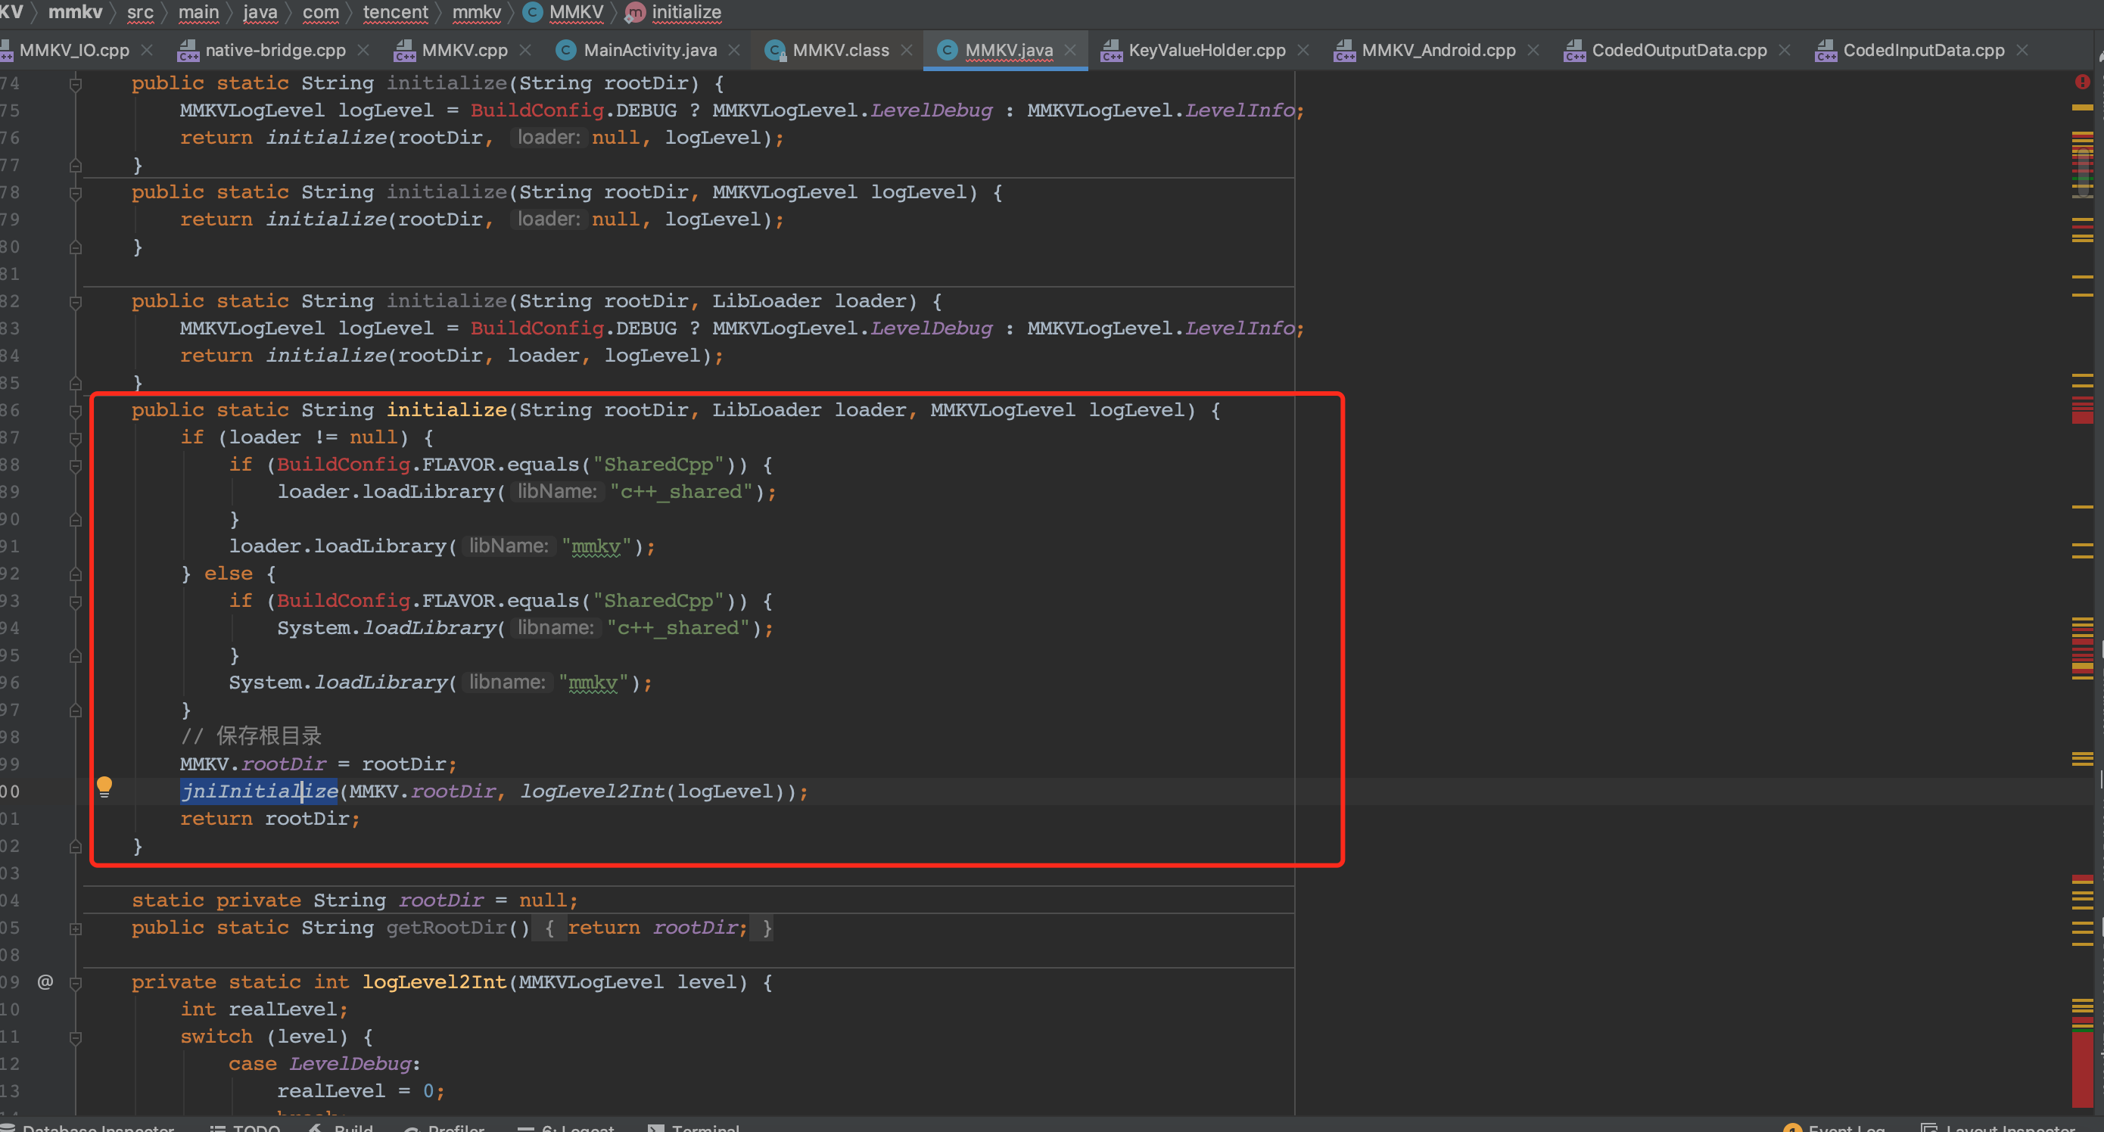This screenshot has height=1132, width=2104.
Task: Collapse the switch (level) block
Action: (x=75, y=1037)
